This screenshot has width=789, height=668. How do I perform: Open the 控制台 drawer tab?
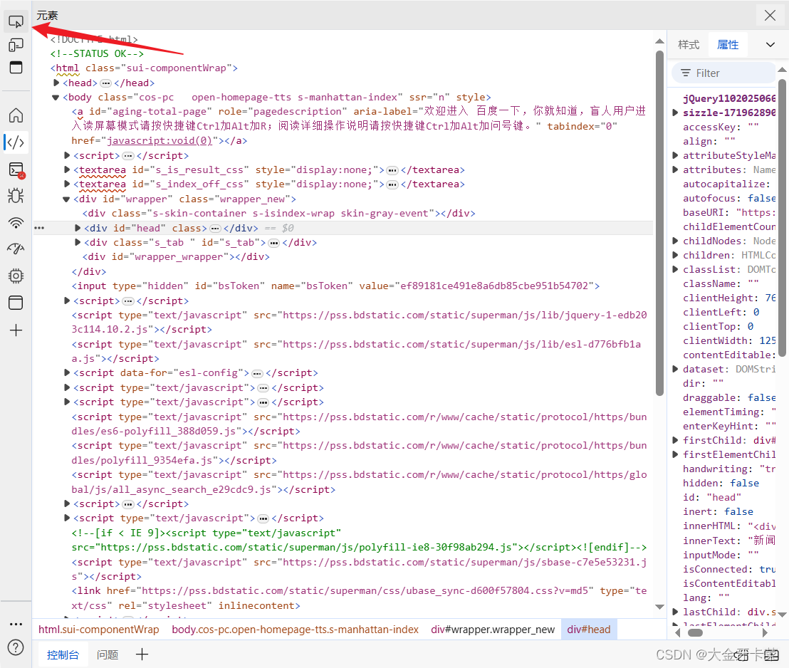click(63, 655)
